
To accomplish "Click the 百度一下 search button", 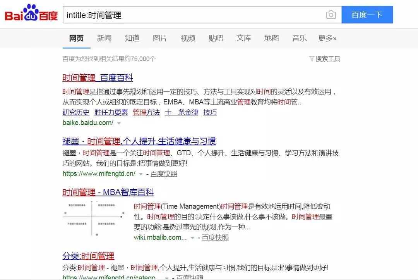I will coord(367,15).
